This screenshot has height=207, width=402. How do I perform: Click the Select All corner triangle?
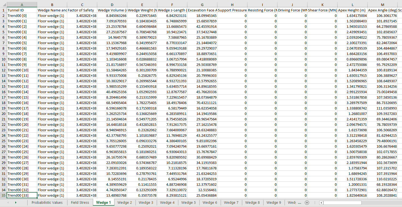pyautogui.click(x=3, y=5)
